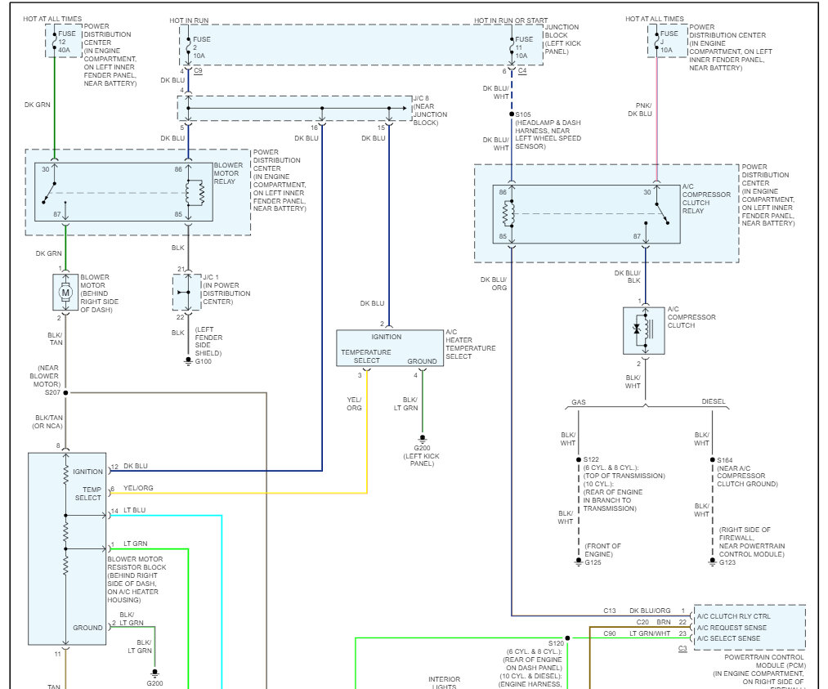Click A/C REQUEST SENSE pin label
Image resolution: width=828 pixels, height=689 pixels.
732,627
